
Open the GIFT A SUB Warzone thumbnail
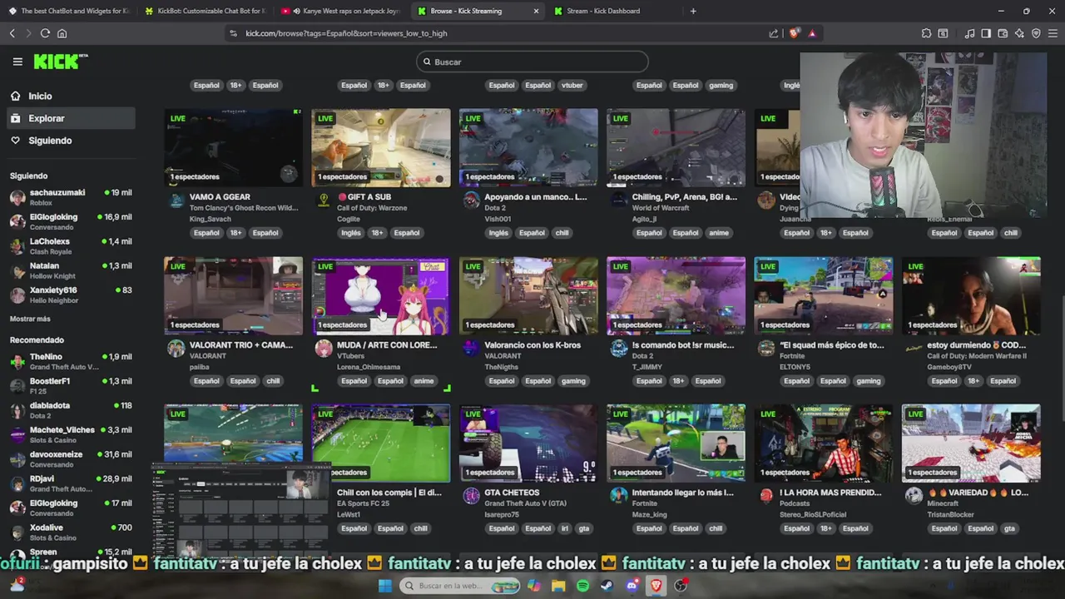[x=380, y=147]
